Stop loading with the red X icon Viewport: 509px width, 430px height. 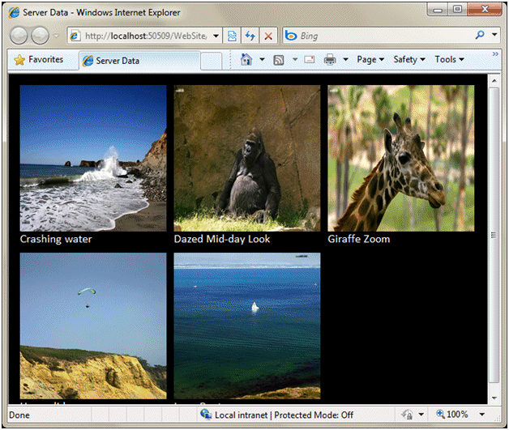coord(268,36)
